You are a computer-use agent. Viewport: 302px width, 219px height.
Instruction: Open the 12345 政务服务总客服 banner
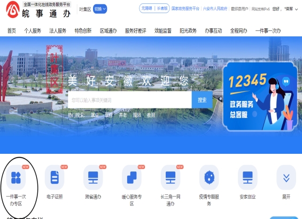click(260, 97)
